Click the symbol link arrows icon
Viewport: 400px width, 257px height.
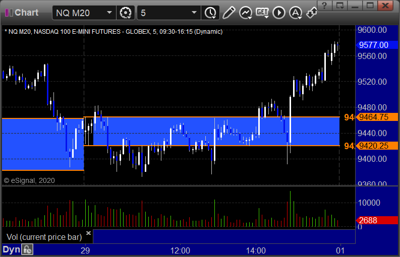click(x=312, y=13)
